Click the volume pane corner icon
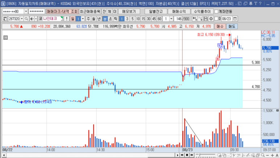Image resolution: width=280 pixels, height=158 pixels. (277, 110)
